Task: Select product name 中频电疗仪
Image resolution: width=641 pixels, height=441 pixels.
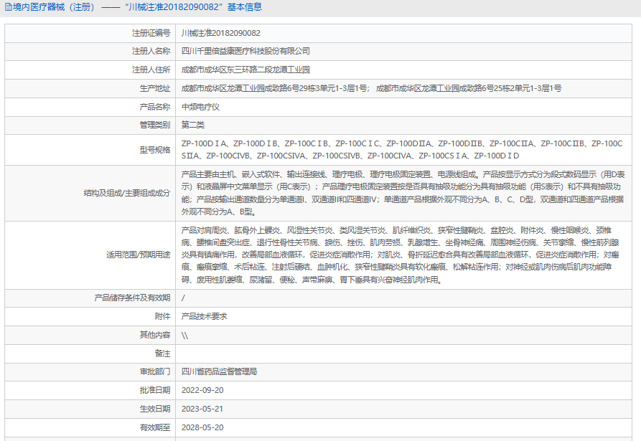Action: 200,107
